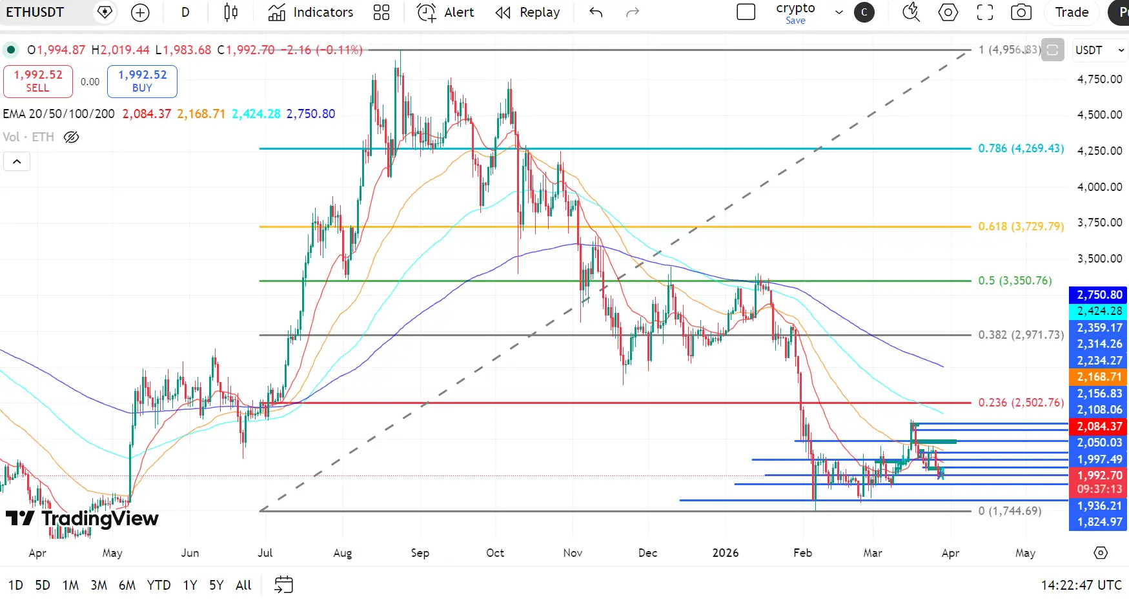Click the EMA 50 value 2,168.71 in legend
The image size is (1129, 602).
pos(201,114)
